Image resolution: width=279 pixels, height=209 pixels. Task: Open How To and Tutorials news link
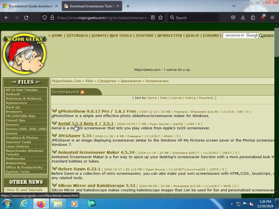click(25, 190)
